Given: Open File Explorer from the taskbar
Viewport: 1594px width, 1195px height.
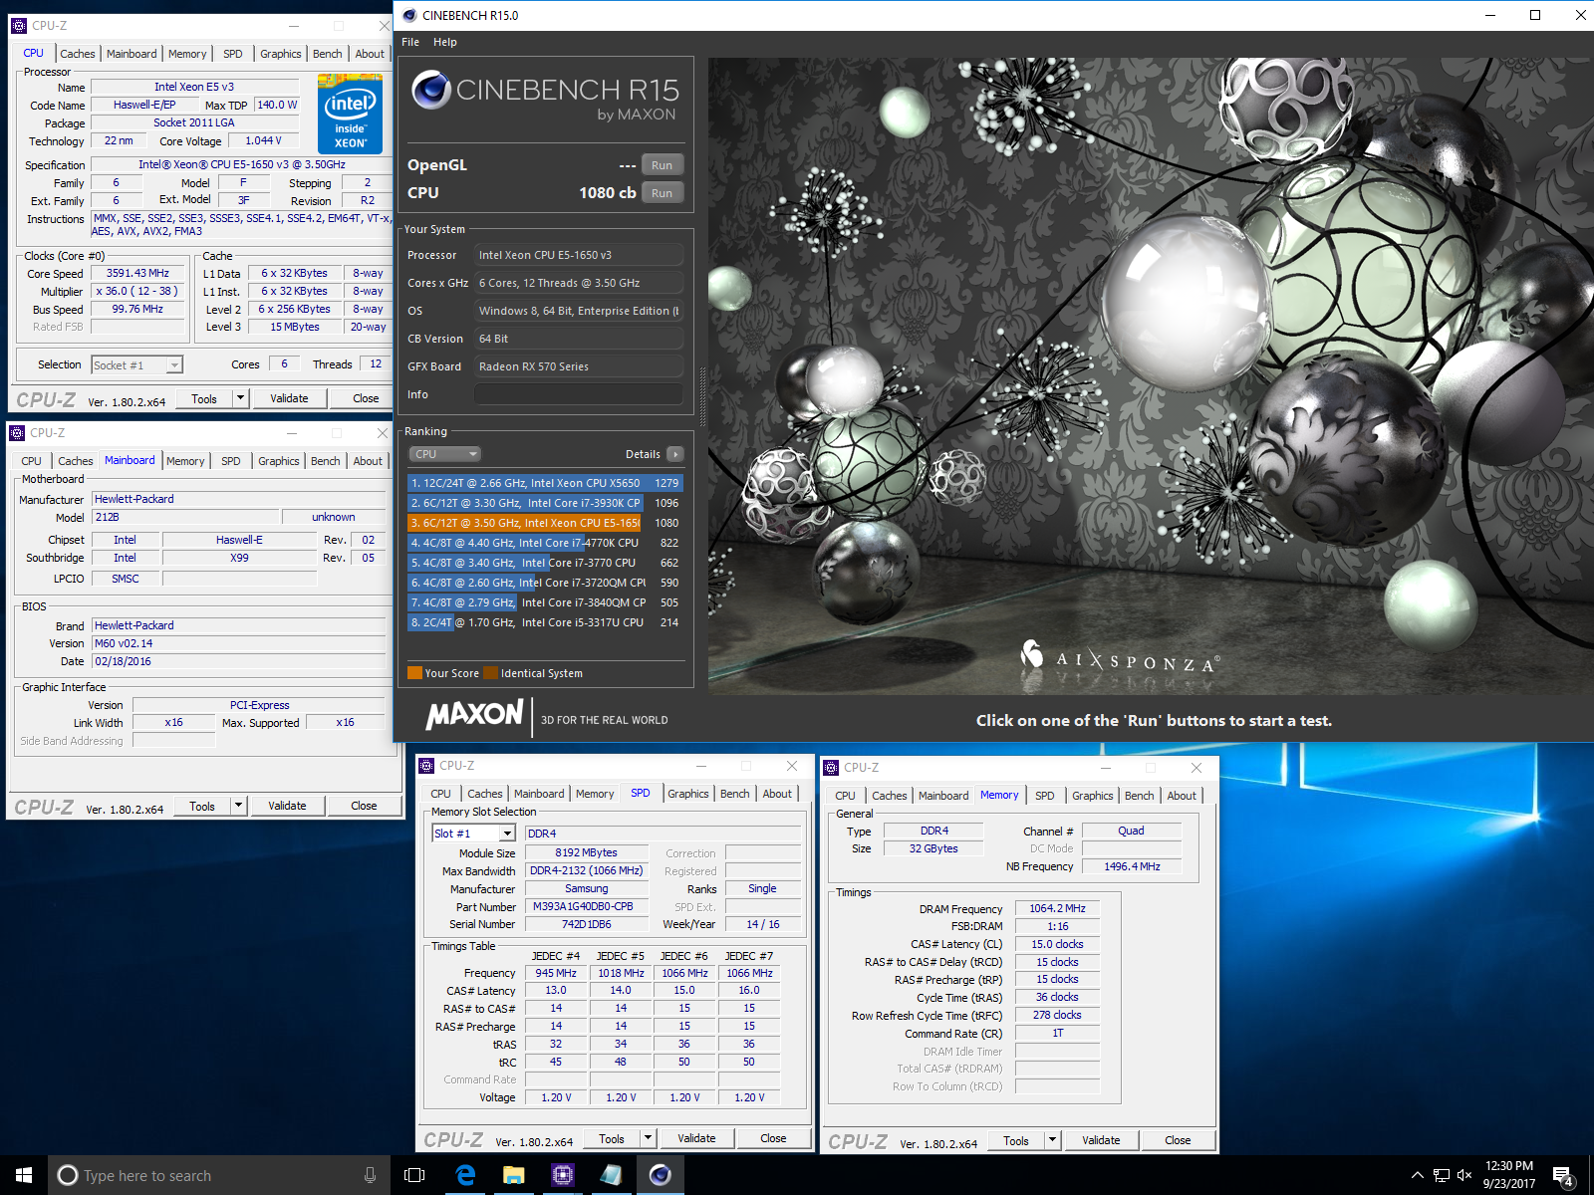Looking at the screenshot, I should click(x=513, y=1175).
